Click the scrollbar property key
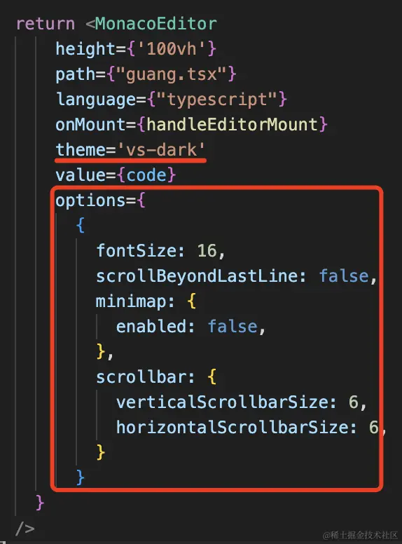 (141, 377)
